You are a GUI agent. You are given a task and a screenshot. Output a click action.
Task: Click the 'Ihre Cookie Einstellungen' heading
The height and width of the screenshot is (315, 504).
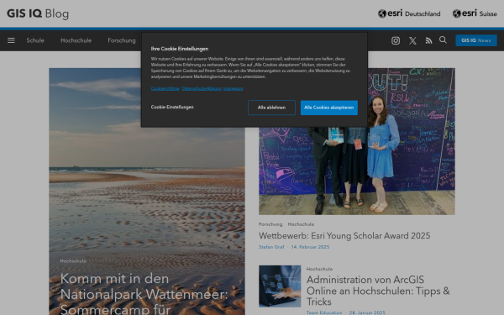(x=180, y=49)
